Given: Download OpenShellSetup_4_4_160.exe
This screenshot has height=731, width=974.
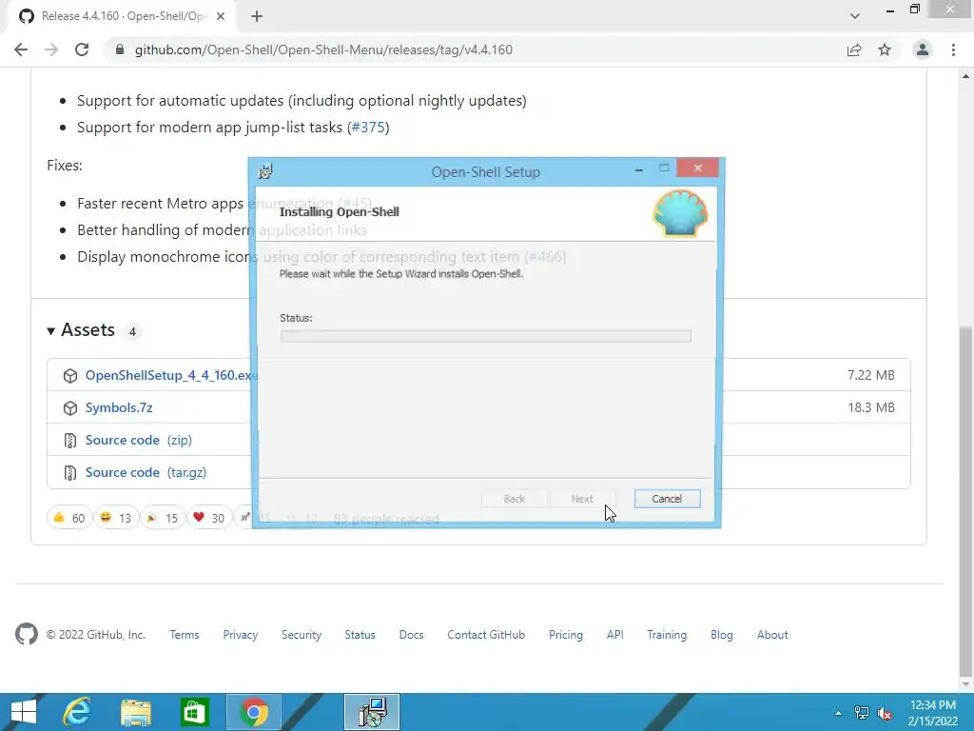Looking at the screenshot, I should (171, 375).
